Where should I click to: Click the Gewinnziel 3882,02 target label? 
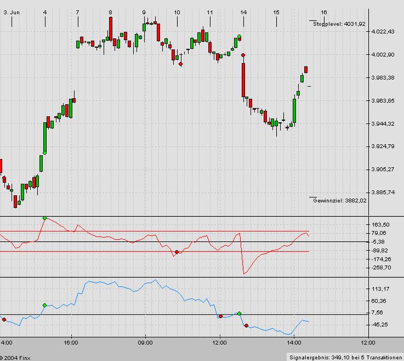pos(339,201)
